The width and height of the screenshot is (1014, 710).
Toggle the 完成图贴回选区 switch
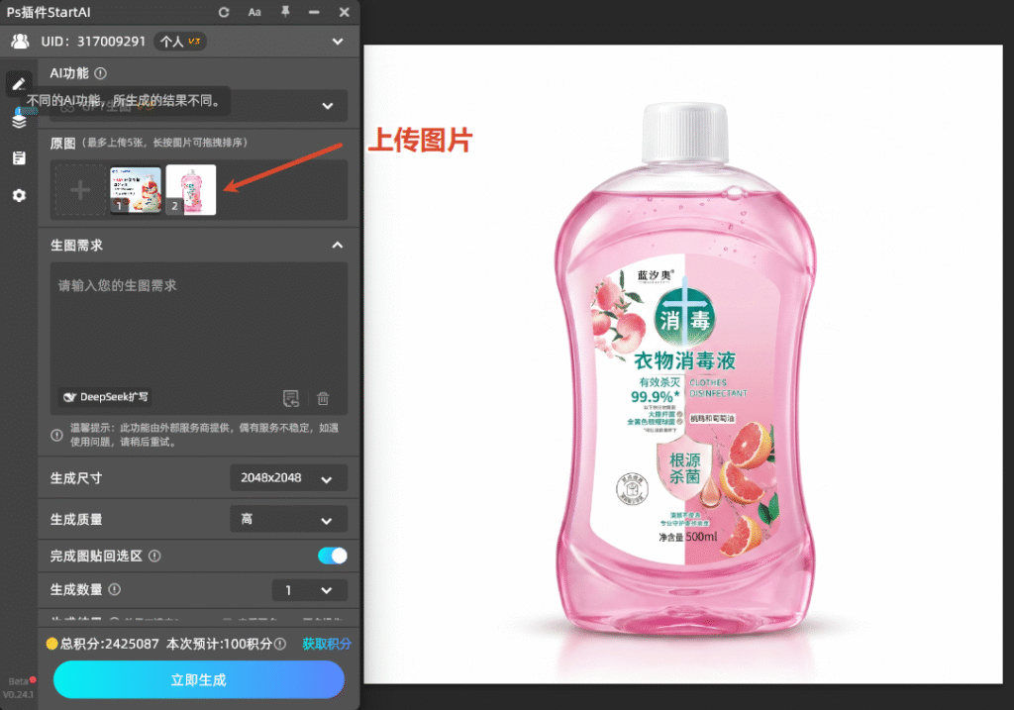[333, 556]
